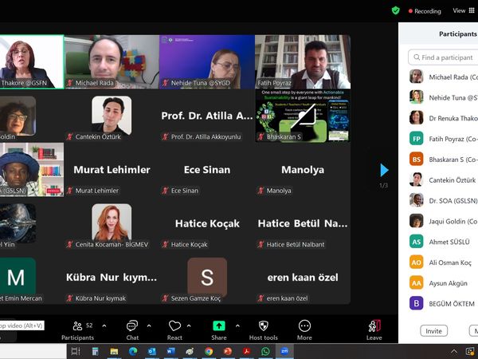Click Kübra Nur kıymak tile

[x=112, y=278]
